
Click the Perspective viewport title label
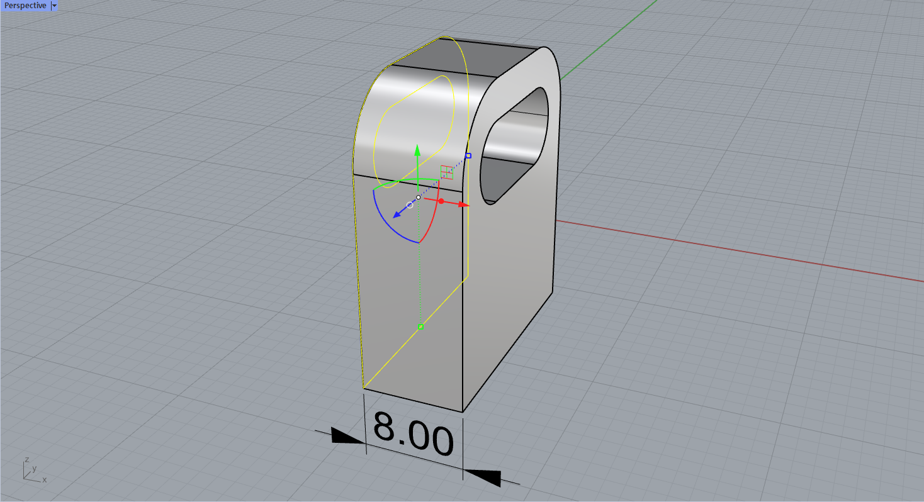click(x=25, y=5)
